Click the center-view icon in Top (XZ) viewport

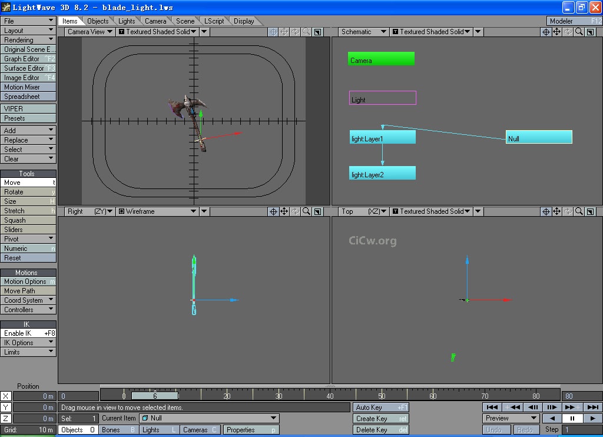tap(546, 211)
